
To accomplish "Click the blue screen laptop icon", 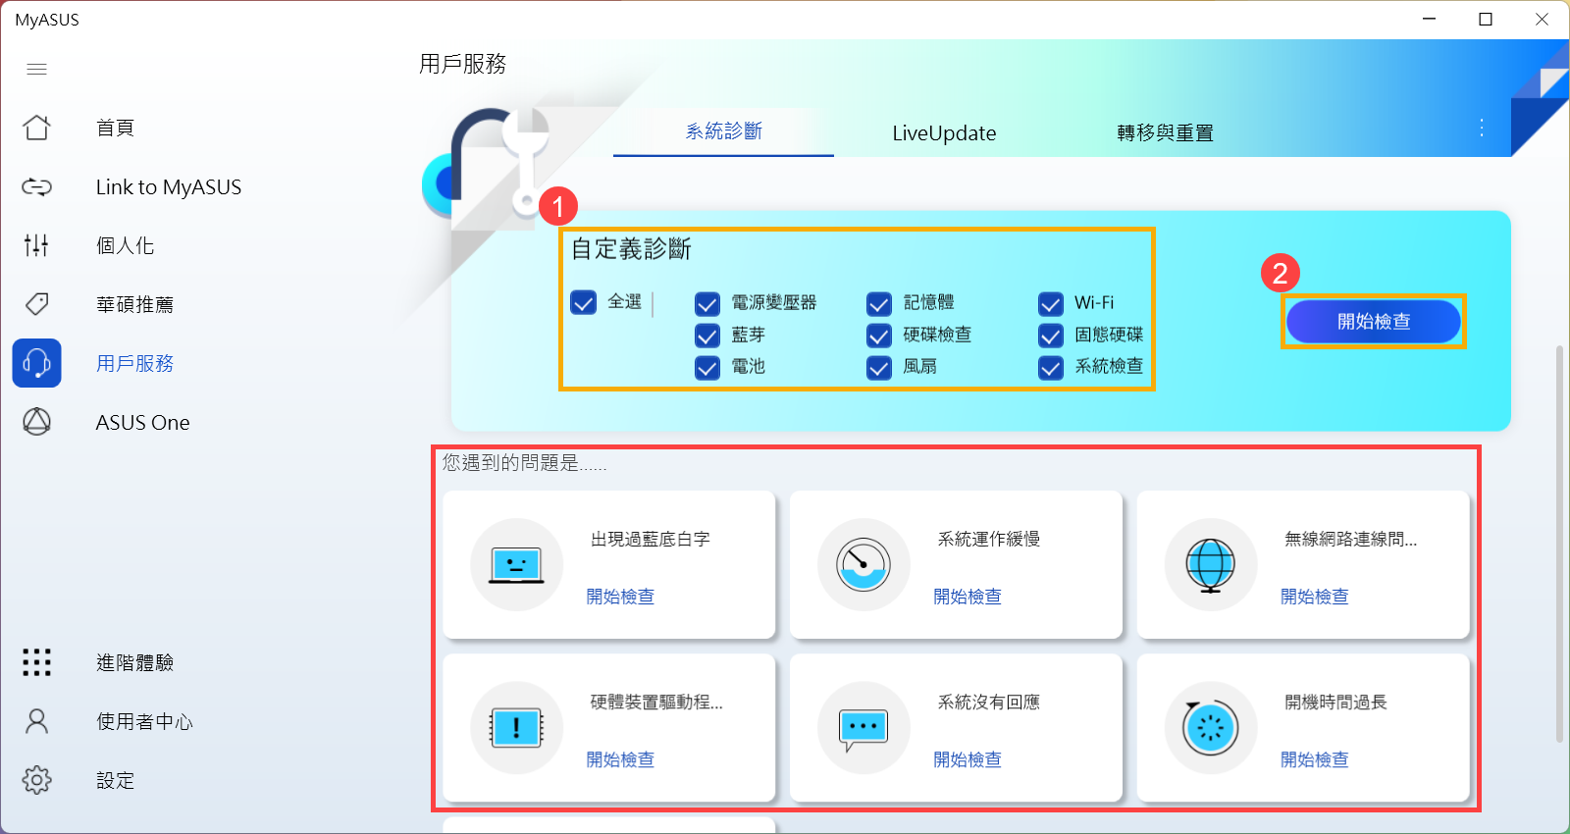I will [516, 565].
